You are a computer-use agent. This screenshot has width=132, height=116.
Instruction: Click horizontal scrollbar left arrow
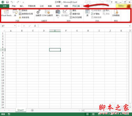tap(83, 110)
